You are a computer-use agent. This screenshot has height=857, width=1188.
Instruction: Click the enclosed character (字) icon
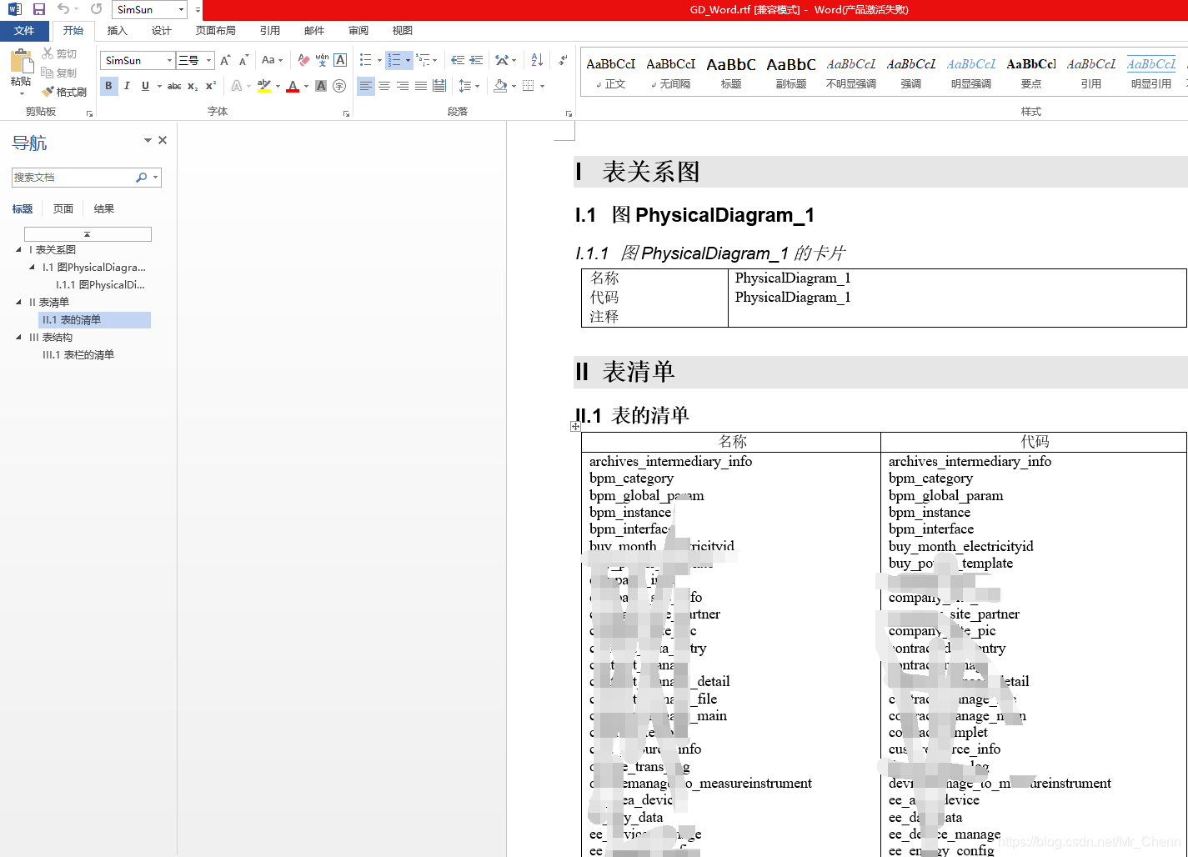point(339,86)
